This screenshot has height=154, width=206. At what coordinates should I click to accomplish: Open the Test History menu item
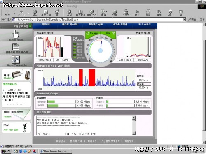click(70, 25)
